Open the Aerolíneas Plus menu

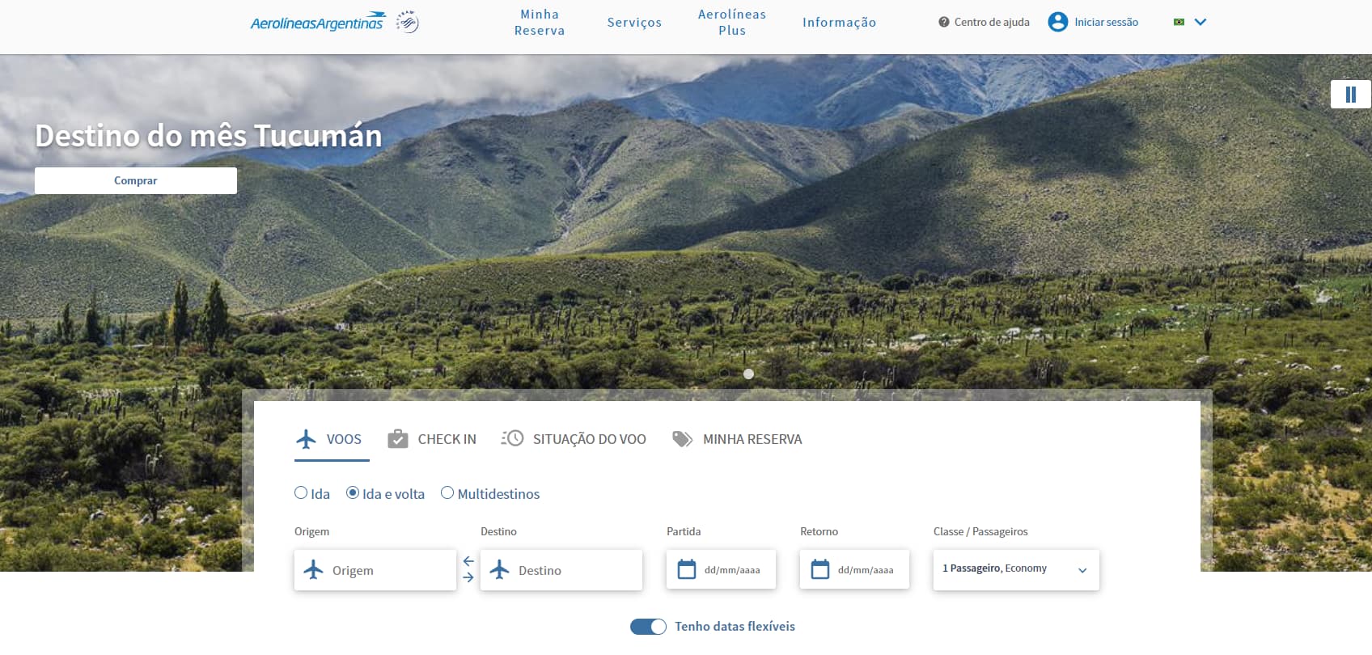(x=731, y=22)
